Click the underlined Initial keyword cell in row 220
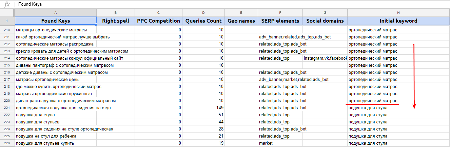 click(x=373, y=101)
